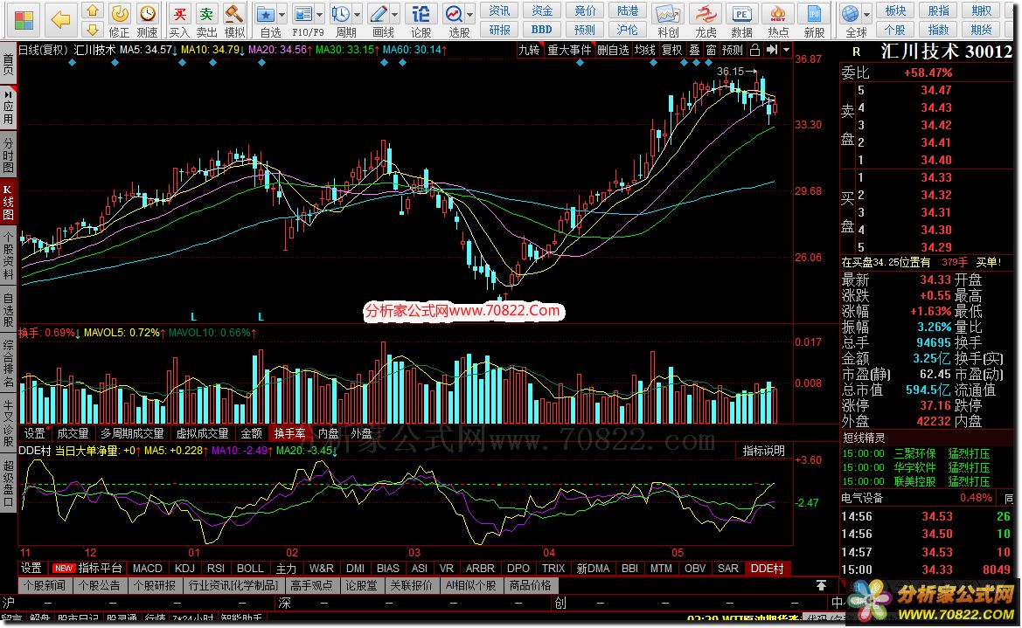1022x628 pixels.
Task: Open the 分时图 sidebar tab
Action: click(x=8, y=155)
